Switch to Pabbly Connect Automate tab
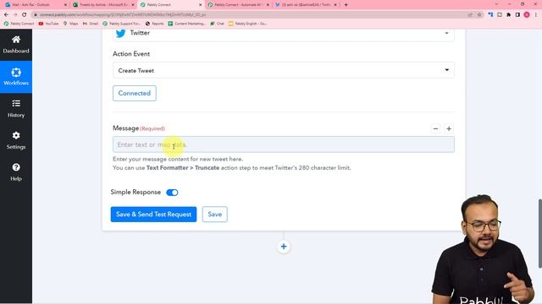 (238, 5)
